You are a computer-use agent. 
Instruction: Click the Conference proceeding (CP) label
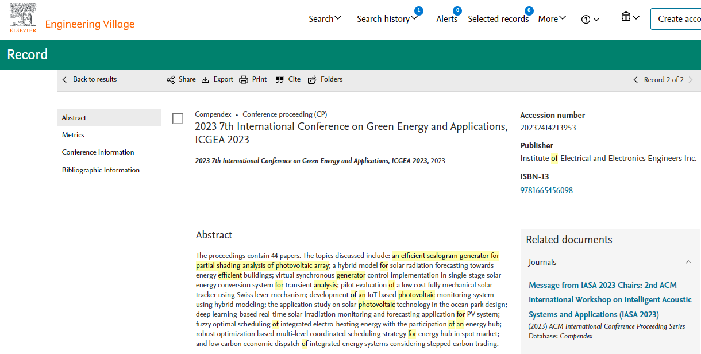285,114
